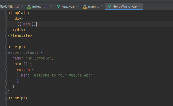The image size is (173, 106).
Task: Click the fold marker beside </template>
Action: [x=7, y=36]
